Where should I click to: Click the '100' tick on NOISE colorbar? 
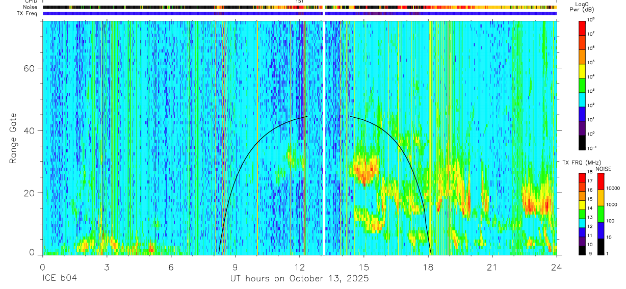[x=611, y=221]
